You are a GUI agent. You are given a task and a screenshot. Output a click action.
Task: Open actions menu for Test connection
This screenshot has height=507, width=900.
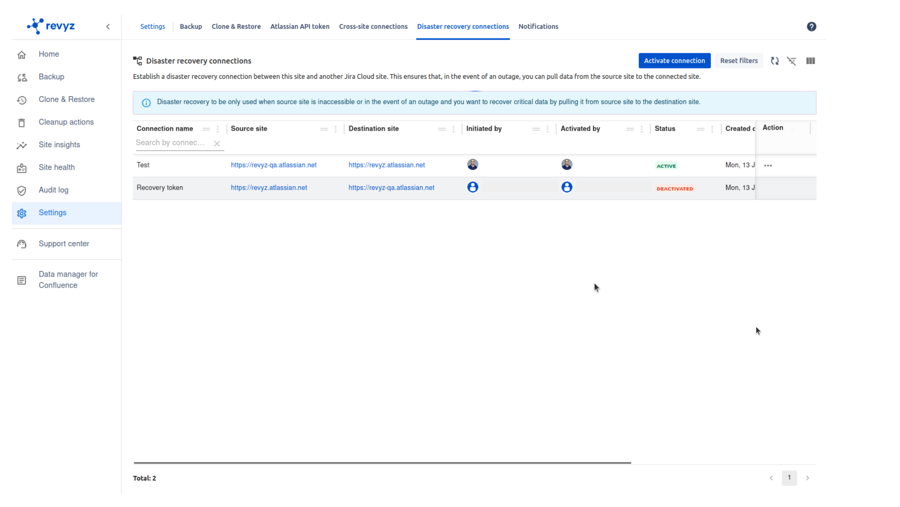768,166
